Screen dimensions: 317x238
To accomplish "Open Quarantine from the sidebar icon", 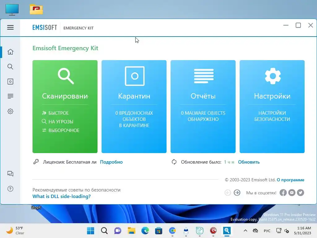I will [x=10, y=82].
